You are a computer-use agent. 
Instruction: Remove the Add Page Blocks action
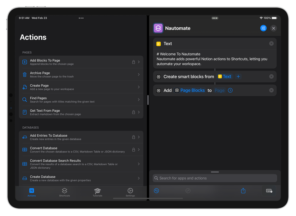tap(271, 90)
